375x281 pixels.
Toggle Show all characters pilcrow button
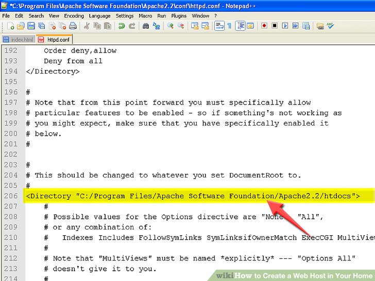229,26
